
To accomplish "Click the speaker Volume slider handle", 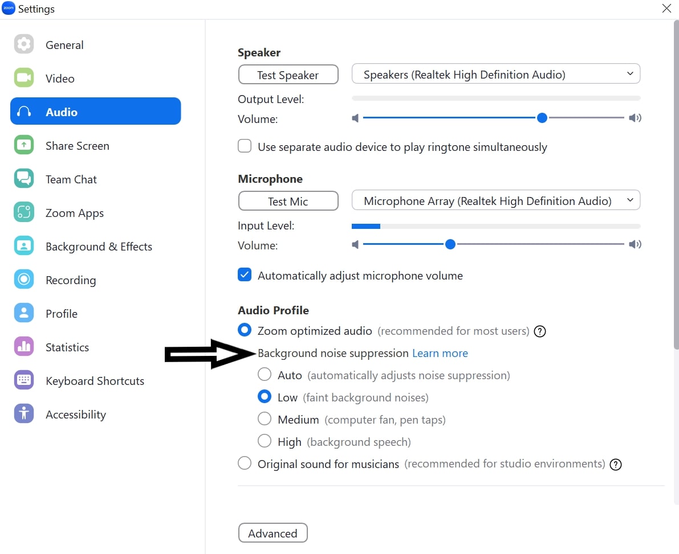I will point(542,118).
